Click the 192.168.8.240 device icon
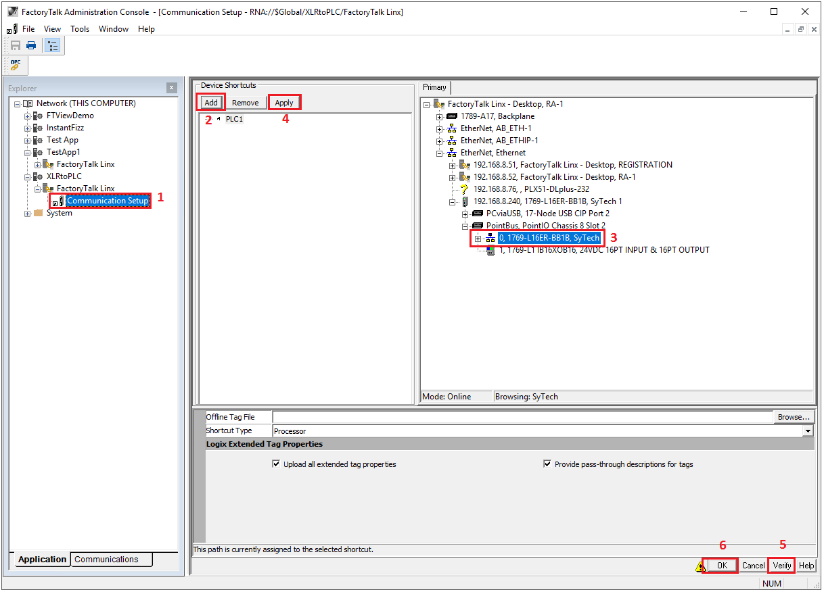The width and height of the screenshot is (824, 592). point(465,201)
